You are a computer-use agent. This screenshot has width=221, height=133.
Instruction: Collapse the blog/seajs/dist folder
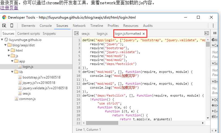click(5, 45)
